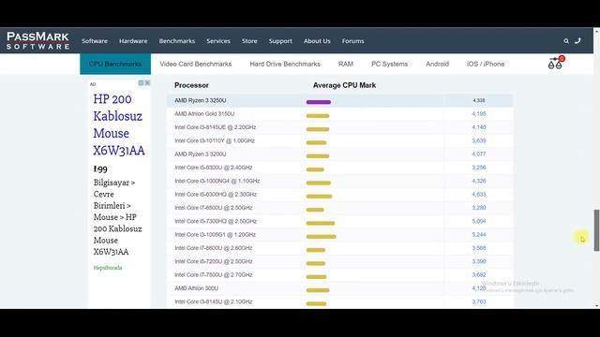
Task: Open the Support menu
Action: pyautogui.click(x=280, y=41)
